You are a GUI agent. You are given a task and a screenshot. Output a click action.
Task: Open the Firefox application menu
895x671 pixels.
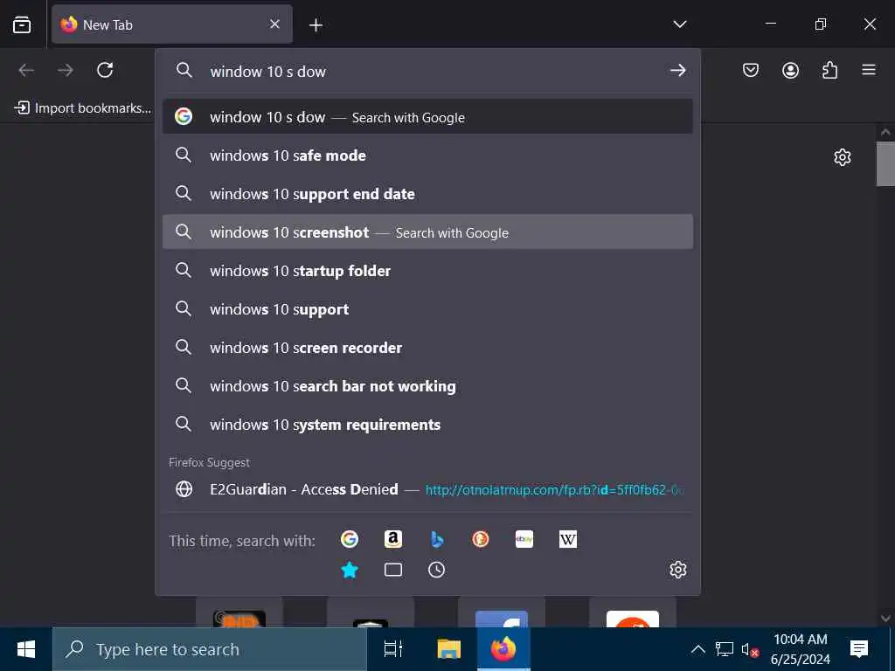pos(869,70)
